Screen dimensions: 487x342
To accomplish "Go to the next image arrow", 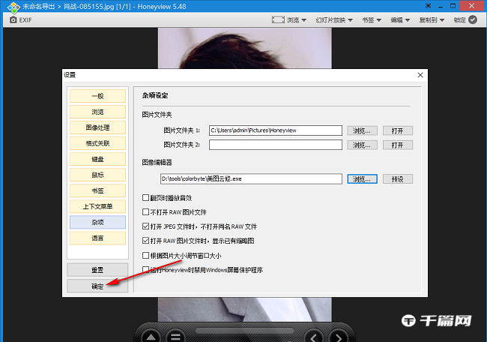I will pyautogui.click(x=339, y=337).
